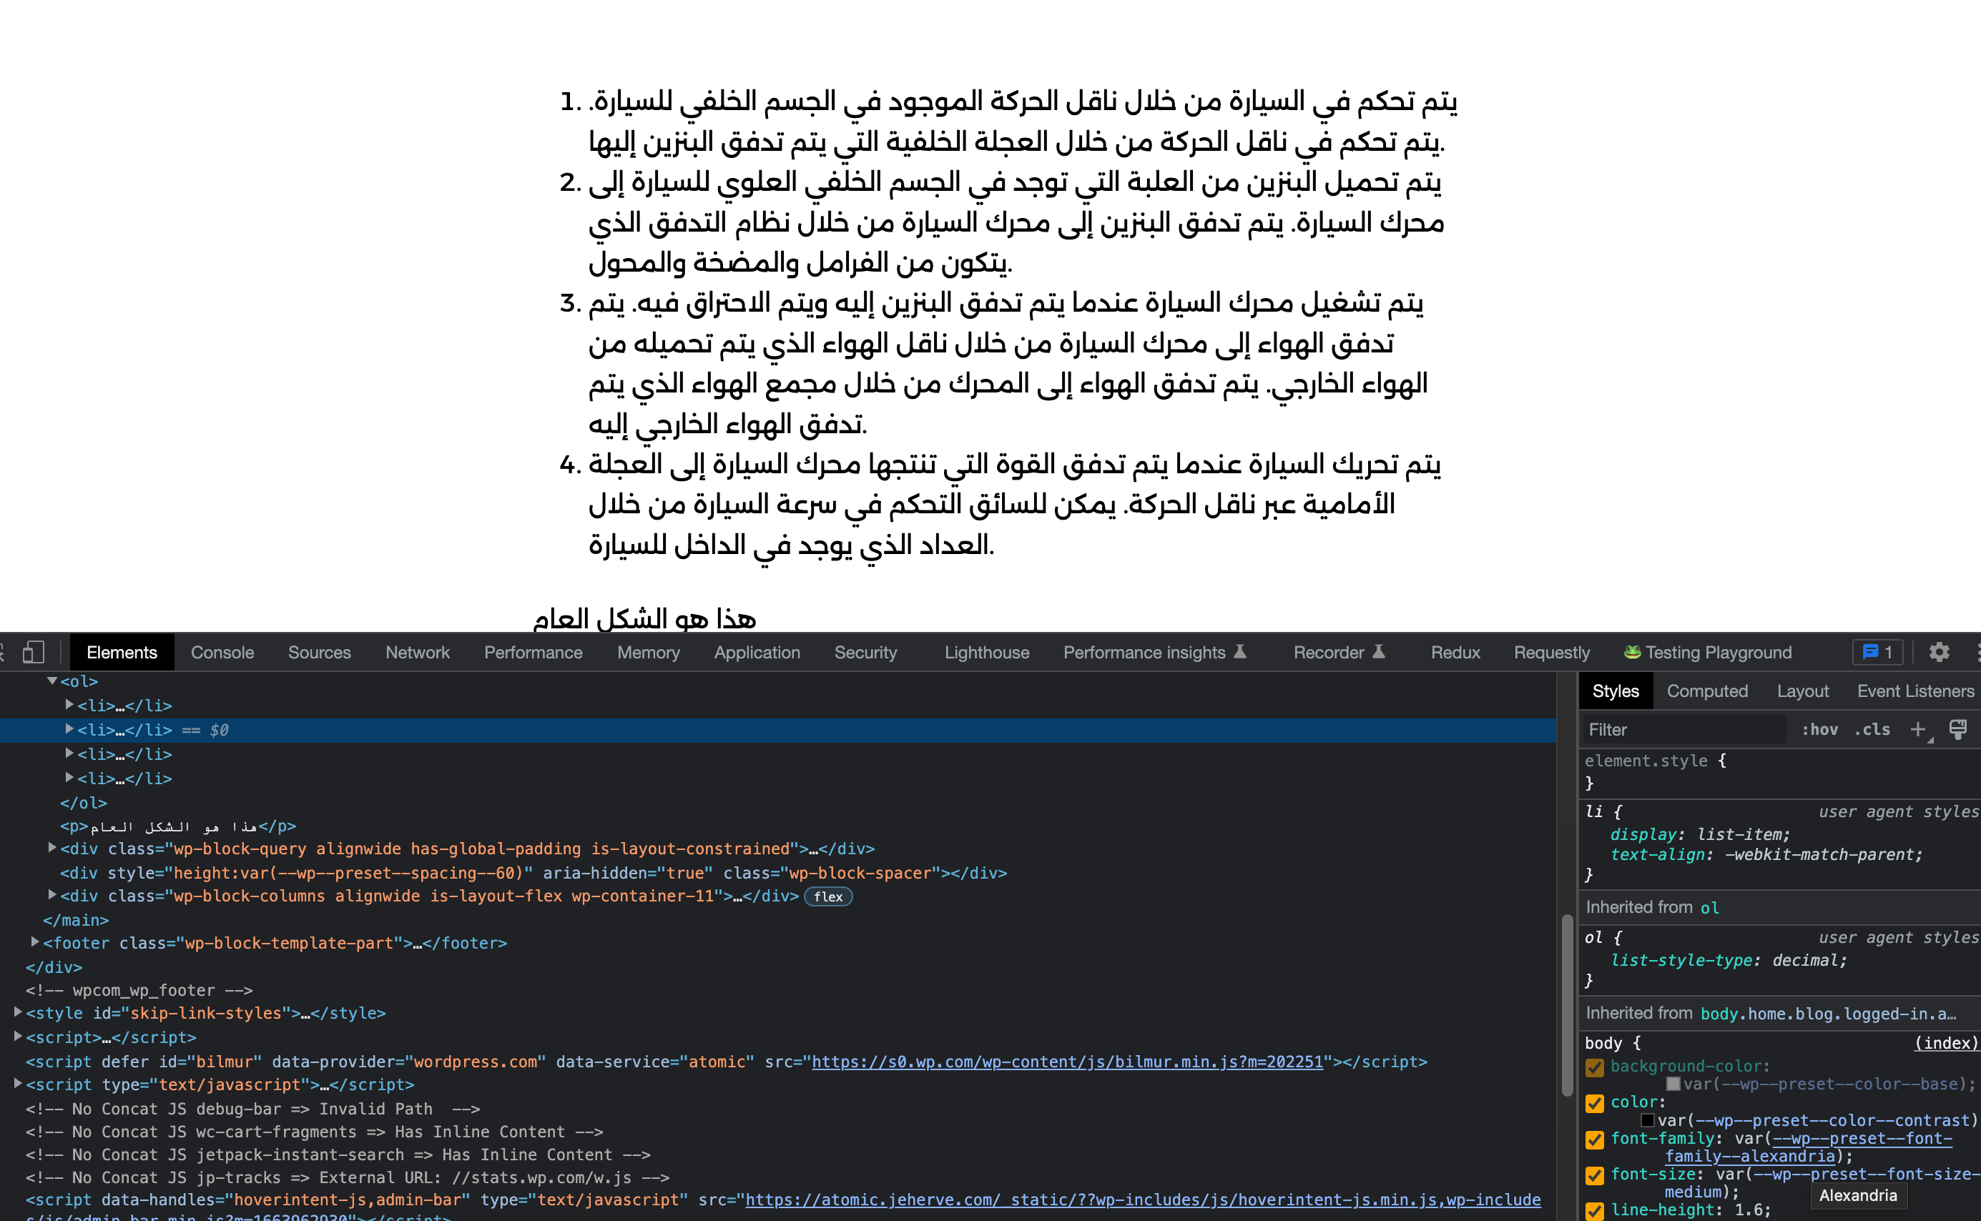Expand the footer wp-block-template-part node
This screenshot has width=1981, height=1221.
tap(35, 941)
